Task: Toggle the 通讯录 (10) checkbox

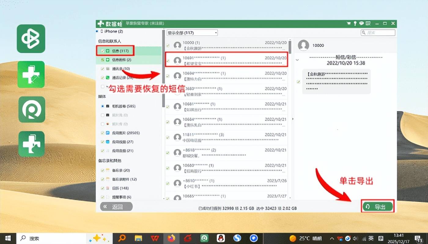Action: [102, 69]
